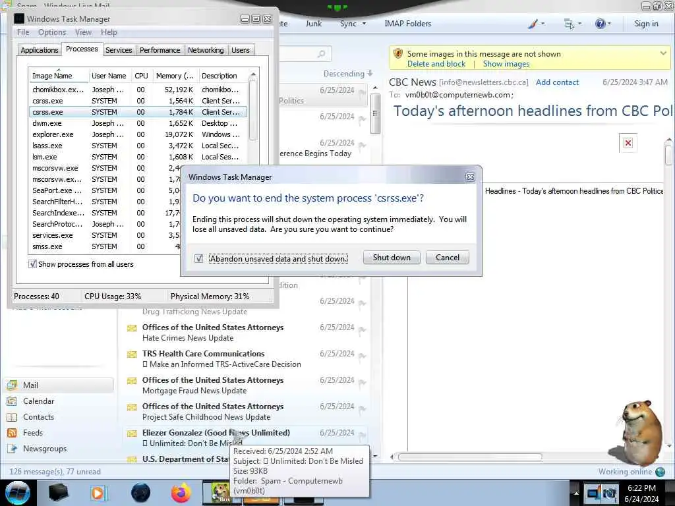Switch to the Applications tab
This screenshot has height=506, width=675.
pyautogui.click(x=39, y=50)
